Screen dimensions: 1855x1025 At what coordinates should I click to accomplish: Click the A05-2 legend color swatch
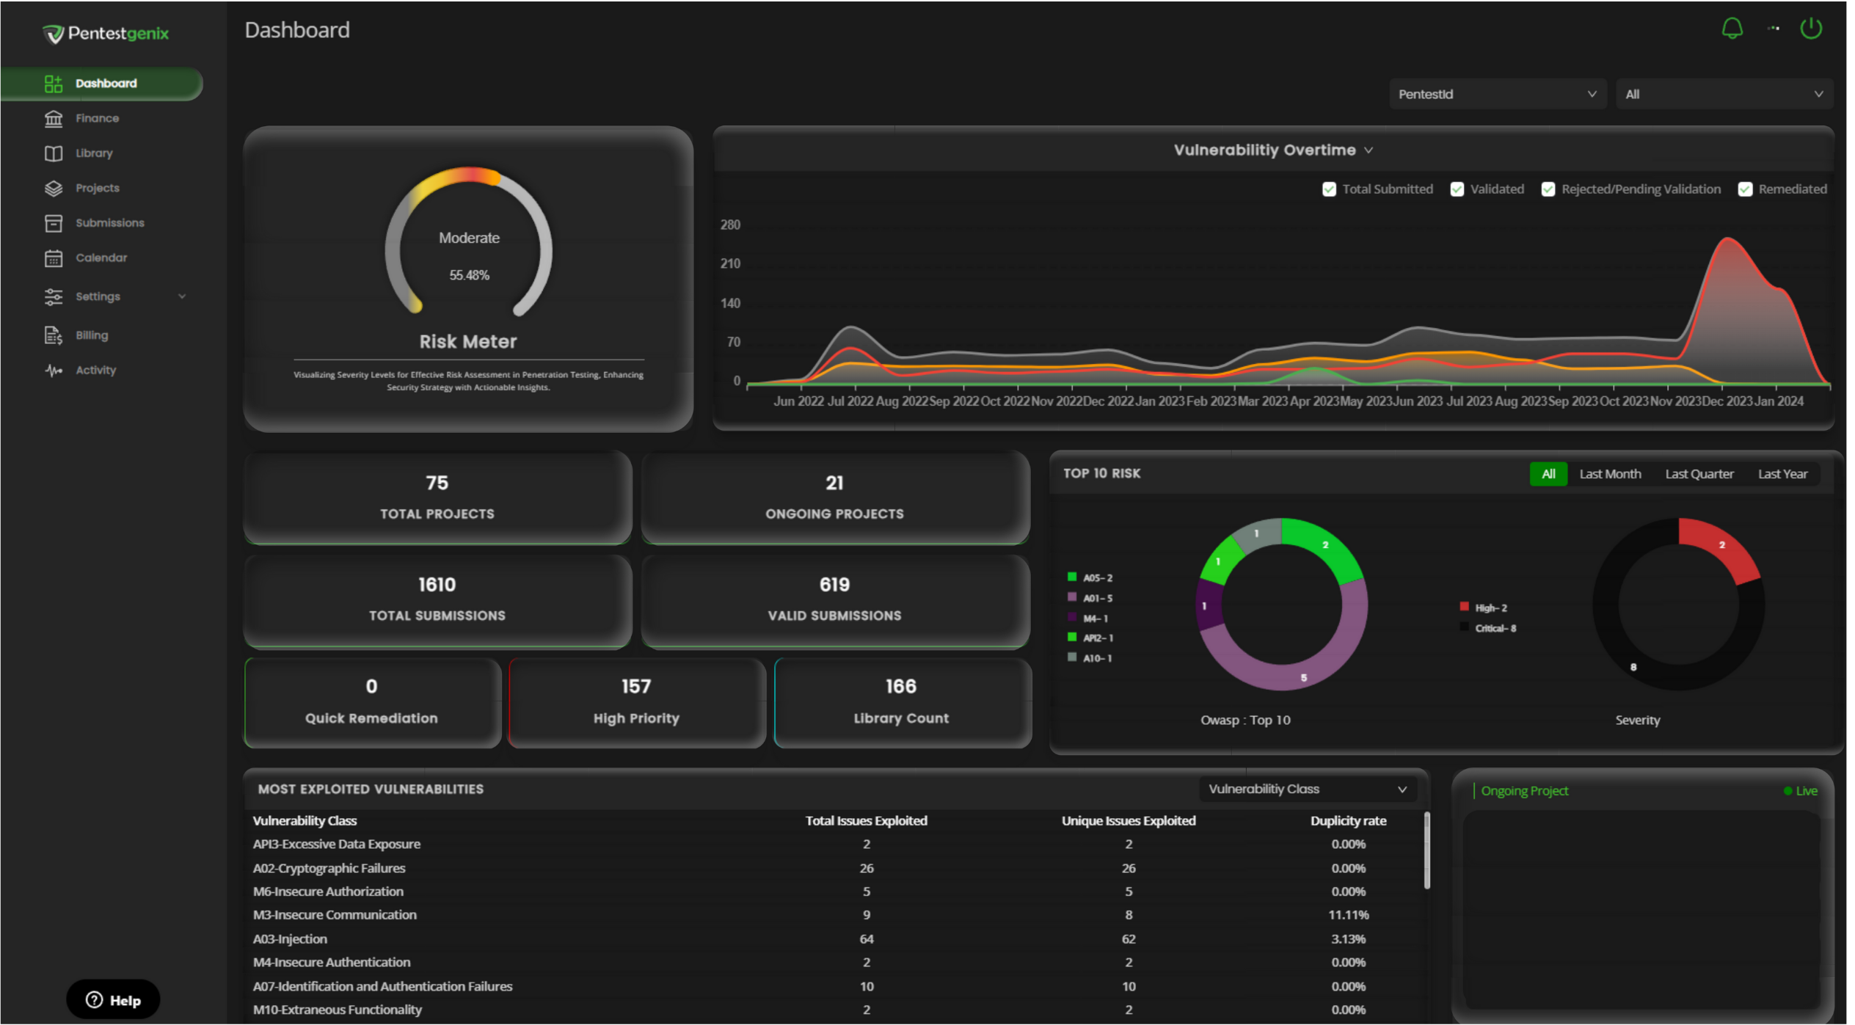point(1072,577)
